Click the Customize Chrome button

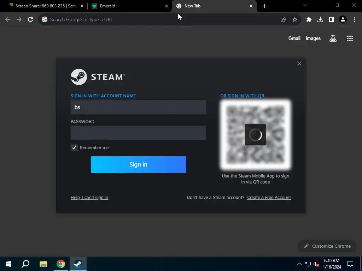[x=327, y=246]
